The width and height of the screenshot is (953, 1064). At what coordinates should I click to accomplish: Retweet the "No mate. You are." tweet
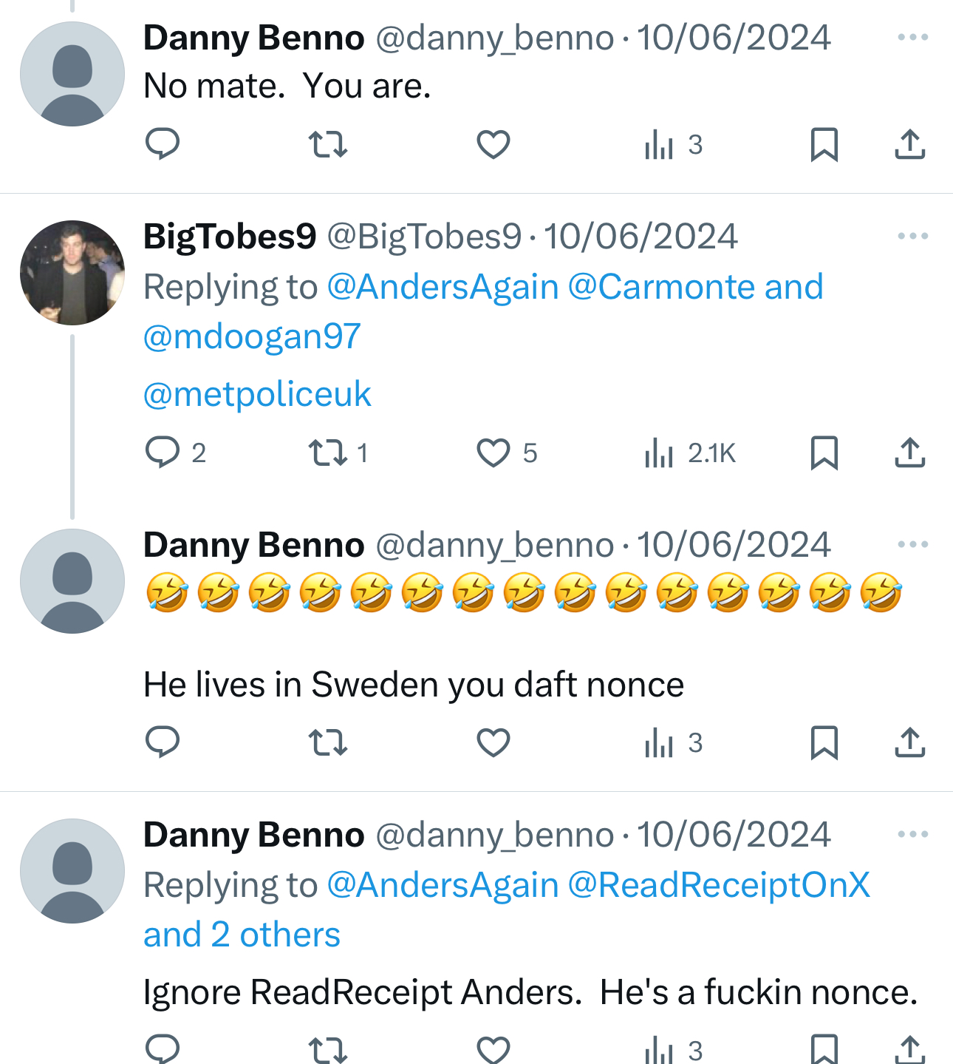328,144
